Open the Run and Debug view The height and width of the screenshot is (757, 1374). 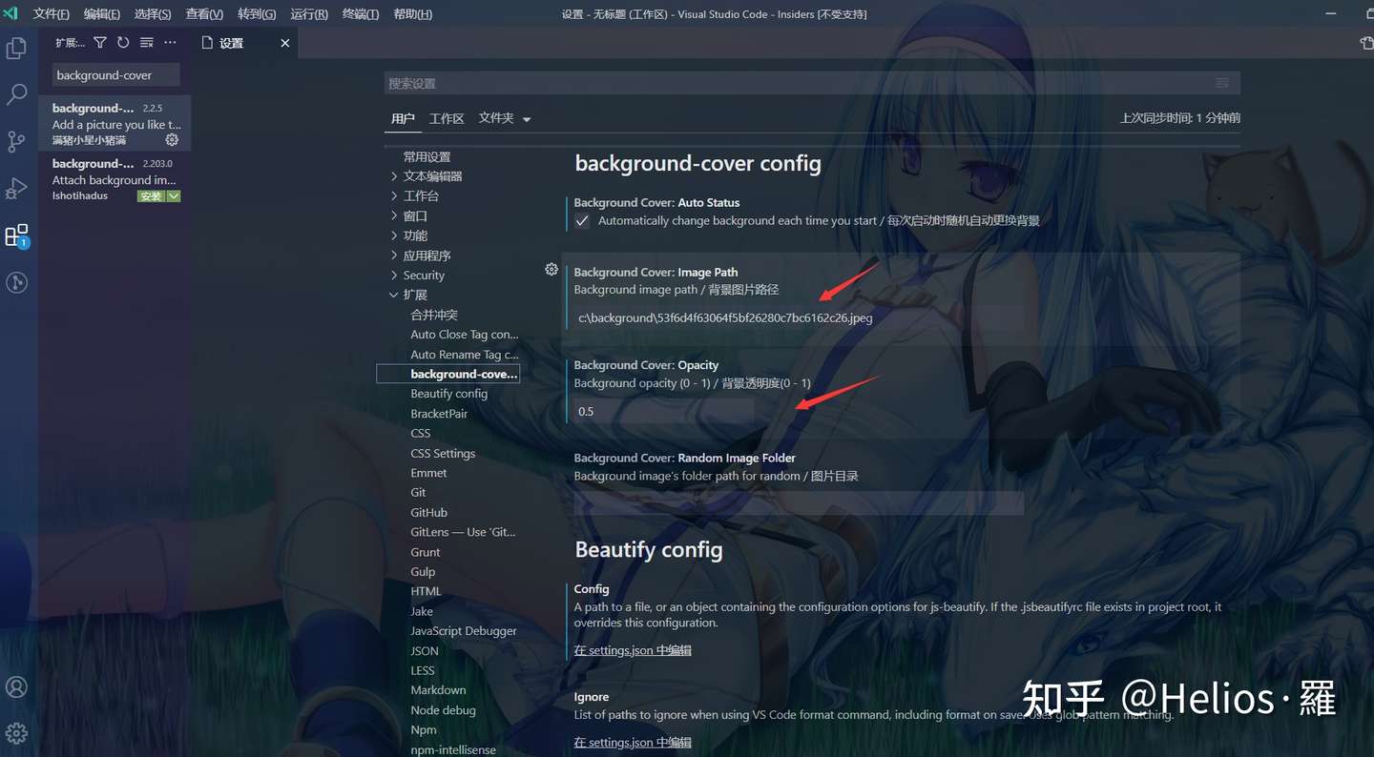point(16,188)
